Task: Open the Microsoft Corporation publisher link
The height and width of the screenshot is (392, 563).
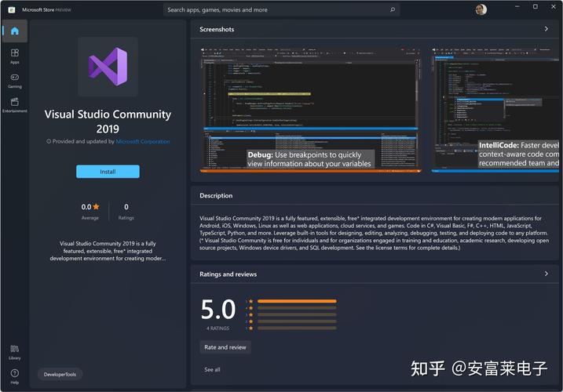Action: pos(143,142)
